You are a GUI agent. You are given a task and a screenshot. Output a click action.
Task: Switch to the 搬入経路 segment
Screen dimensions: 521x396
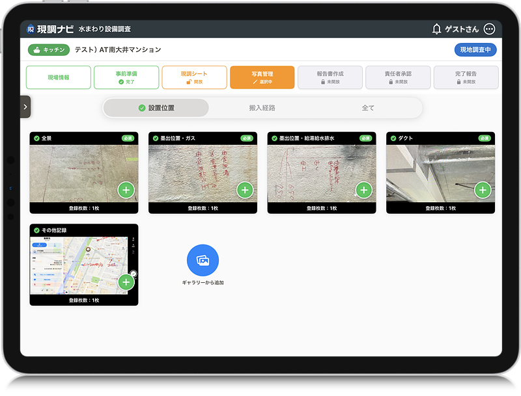(x=262, y=108)
